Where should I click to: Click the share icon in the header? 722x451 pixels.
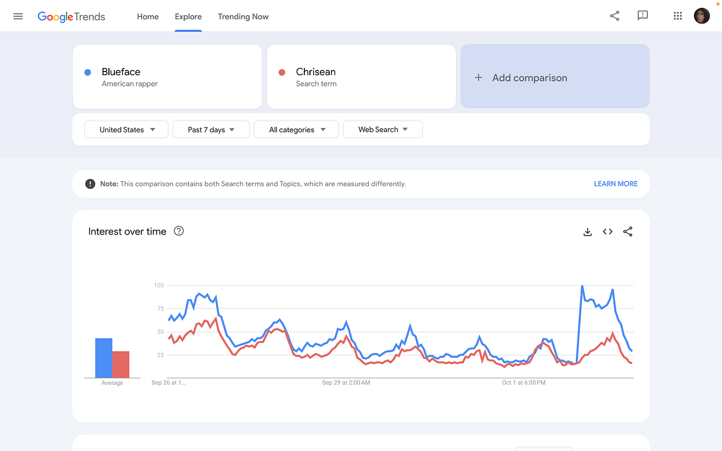point(614,16)
